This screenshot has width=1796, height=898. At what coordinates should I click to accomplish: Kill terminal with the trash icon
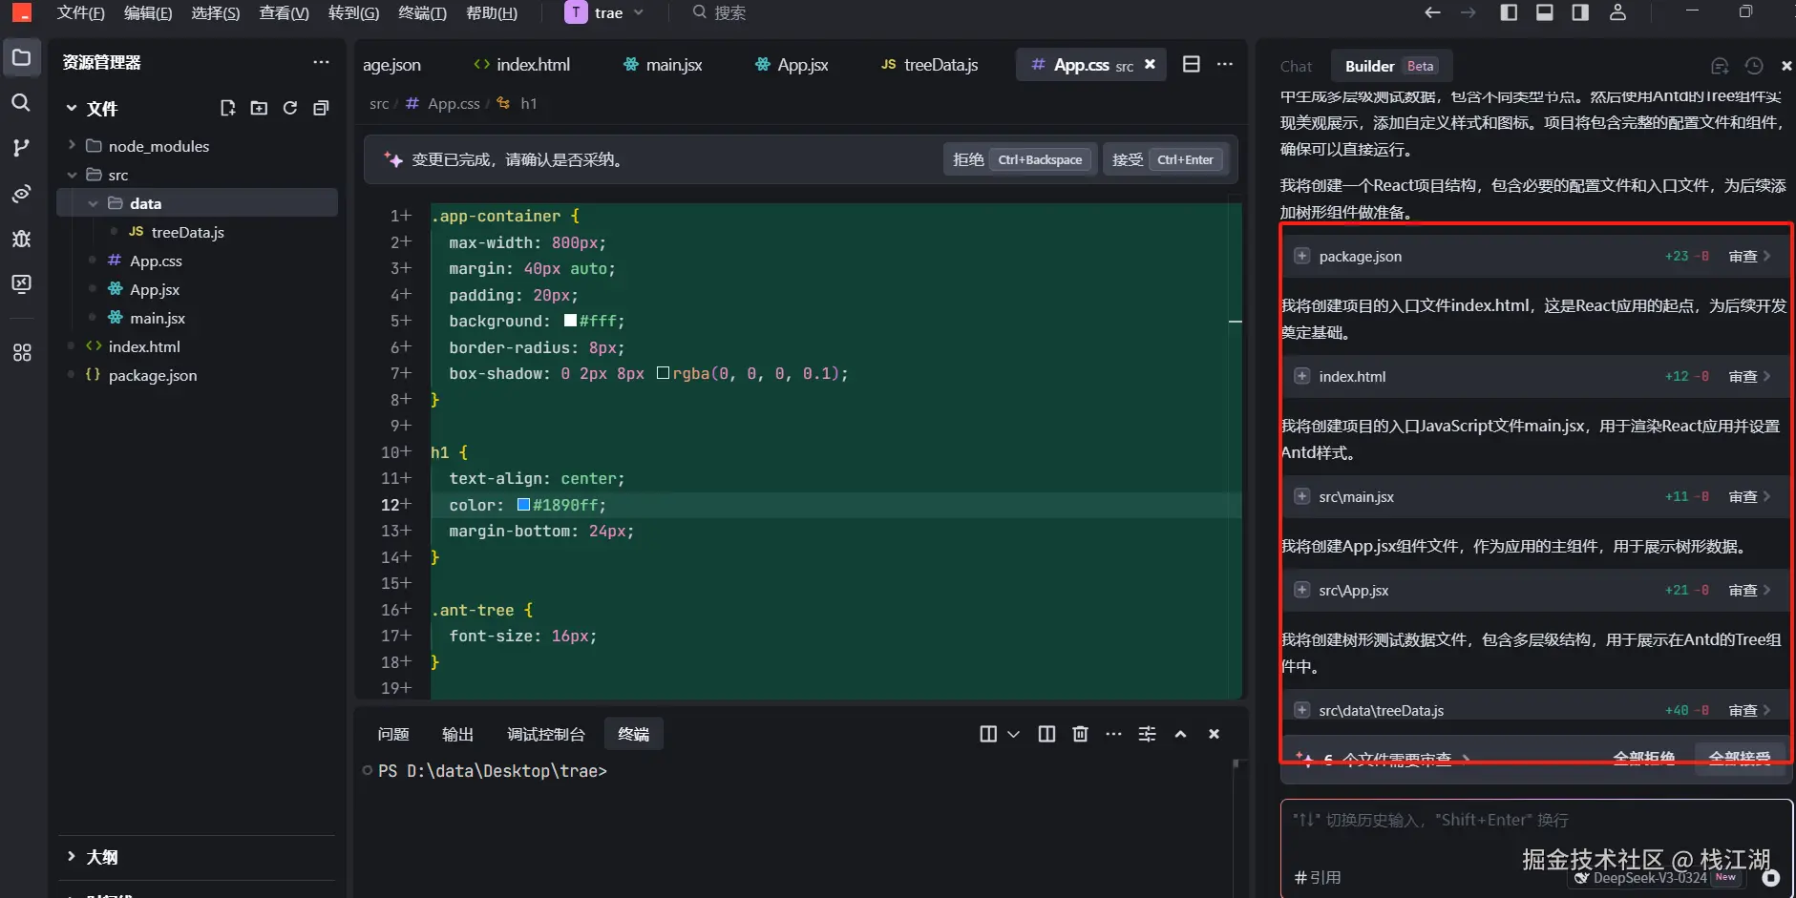tap(1080, 734)
